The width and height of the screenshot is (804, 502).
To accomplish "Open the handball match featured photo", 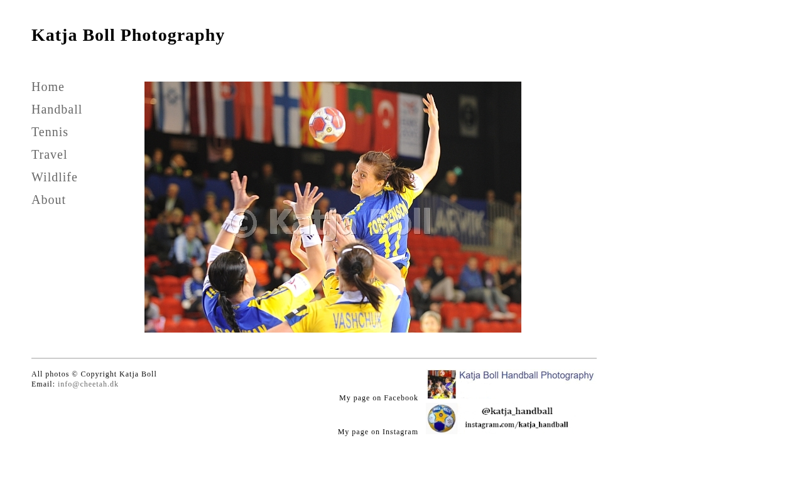I will [333, 207].
